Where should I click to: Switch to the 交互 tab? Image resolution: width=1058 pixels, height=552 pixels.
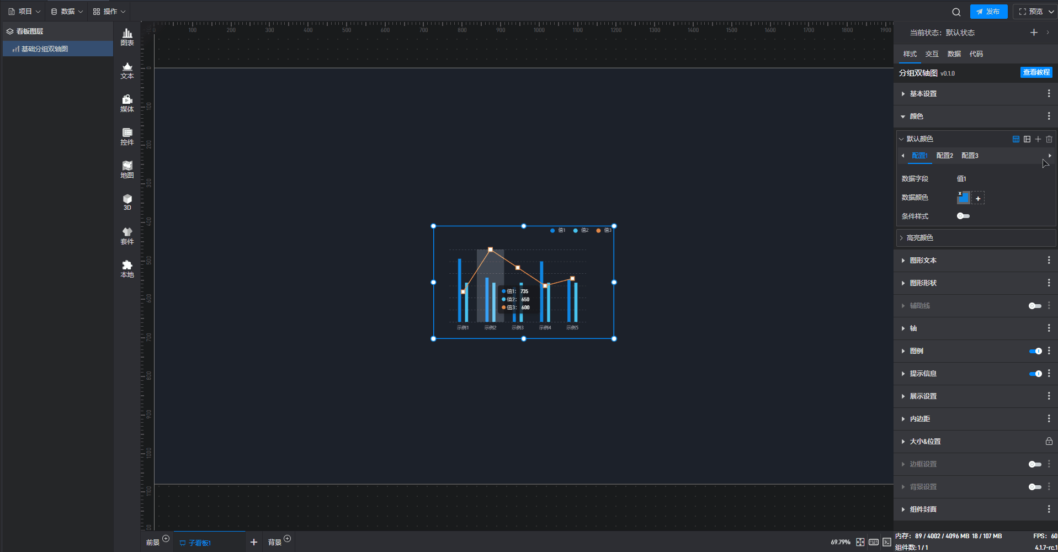coord(932,54)
